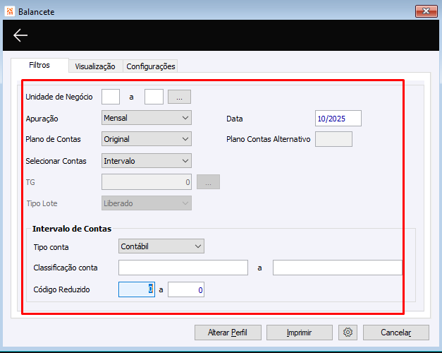The width and height of the screenshot is (442, 353).
Task: Click the Balancete app icon in title bar
Action: [x=10, y=11]
